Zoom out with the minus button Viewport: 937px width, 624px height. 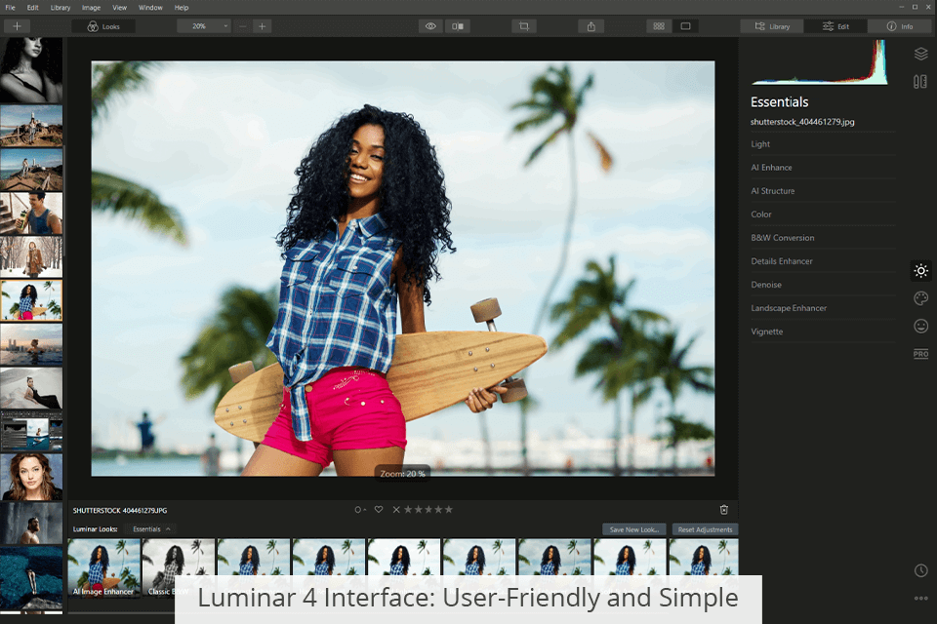[243, 26]
